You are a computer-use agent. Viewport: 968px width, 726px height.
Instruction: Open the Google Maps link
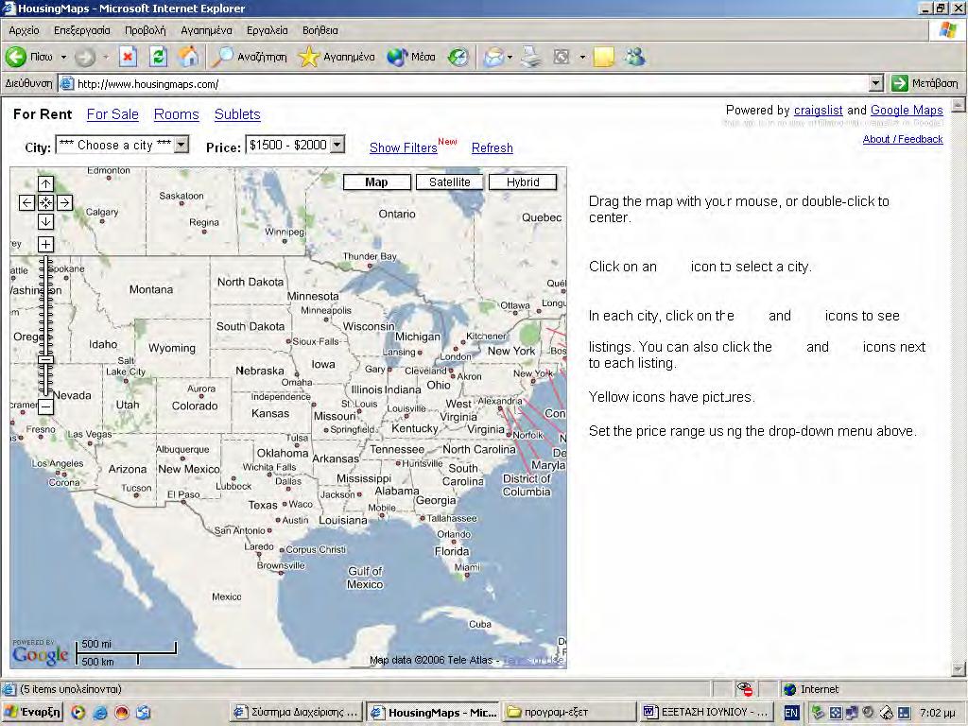point(907,111)
